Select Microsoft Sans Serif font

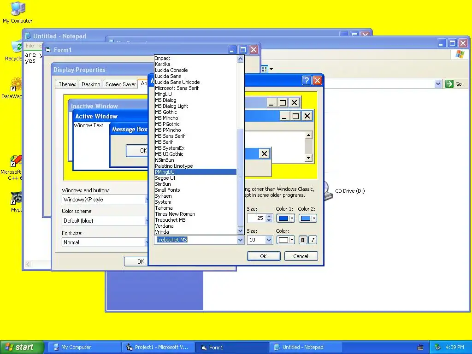[195, 88]
